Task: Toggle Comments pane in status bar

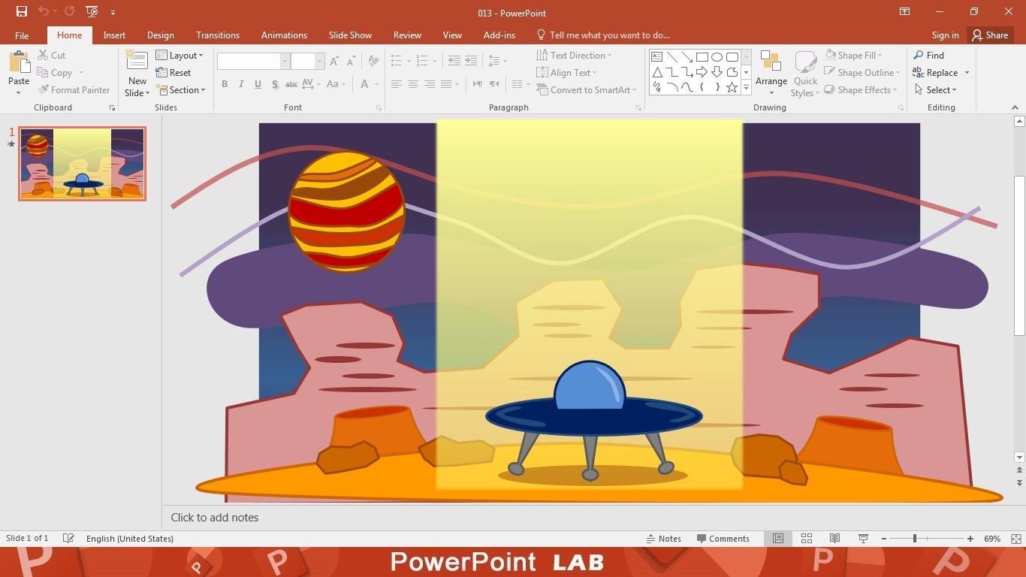Action: (723, 539)
